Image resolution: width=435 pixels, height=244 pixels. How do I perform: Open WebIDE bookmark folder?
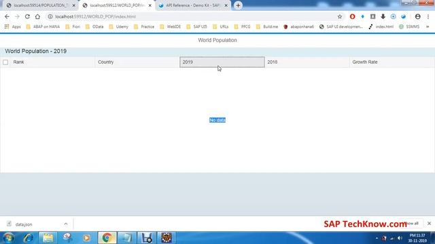pos(171,26)
